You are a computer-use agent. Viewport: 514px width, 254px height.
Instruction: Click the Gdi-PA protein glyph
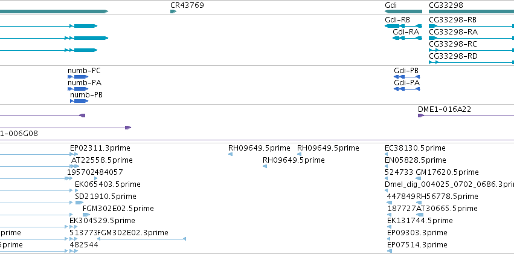[x=407, y=89]
